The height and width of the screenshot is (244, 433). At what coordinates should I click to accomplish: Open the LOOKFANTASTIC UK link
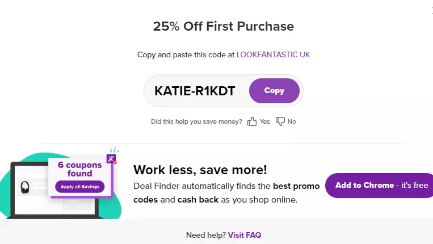pos(273,54)
